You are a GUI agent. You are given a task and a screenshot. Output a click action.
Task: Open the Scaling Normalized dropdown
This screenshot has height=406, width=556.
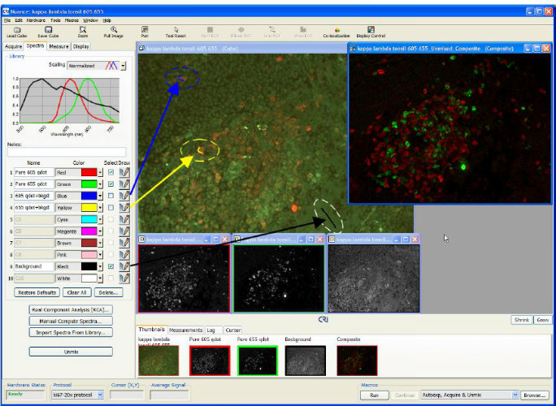(123, 66)
